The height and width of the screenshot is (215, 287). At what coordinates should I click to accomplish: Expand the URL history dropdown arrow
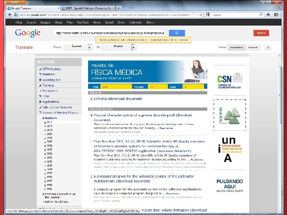click(x=197, y=15)
